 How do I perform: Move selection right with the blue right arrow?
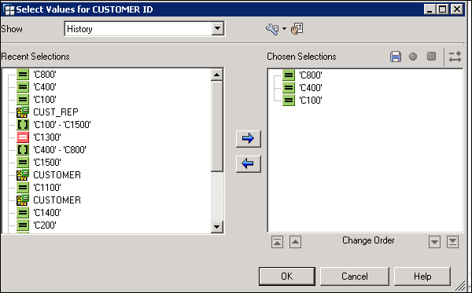click(248, 138)
